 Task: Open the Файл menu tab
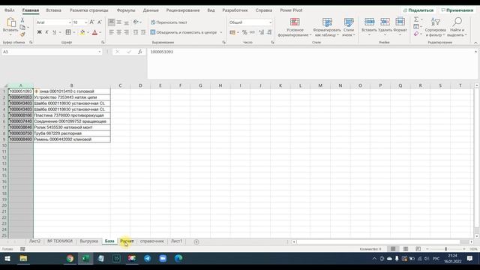click(x=10, y=10)
